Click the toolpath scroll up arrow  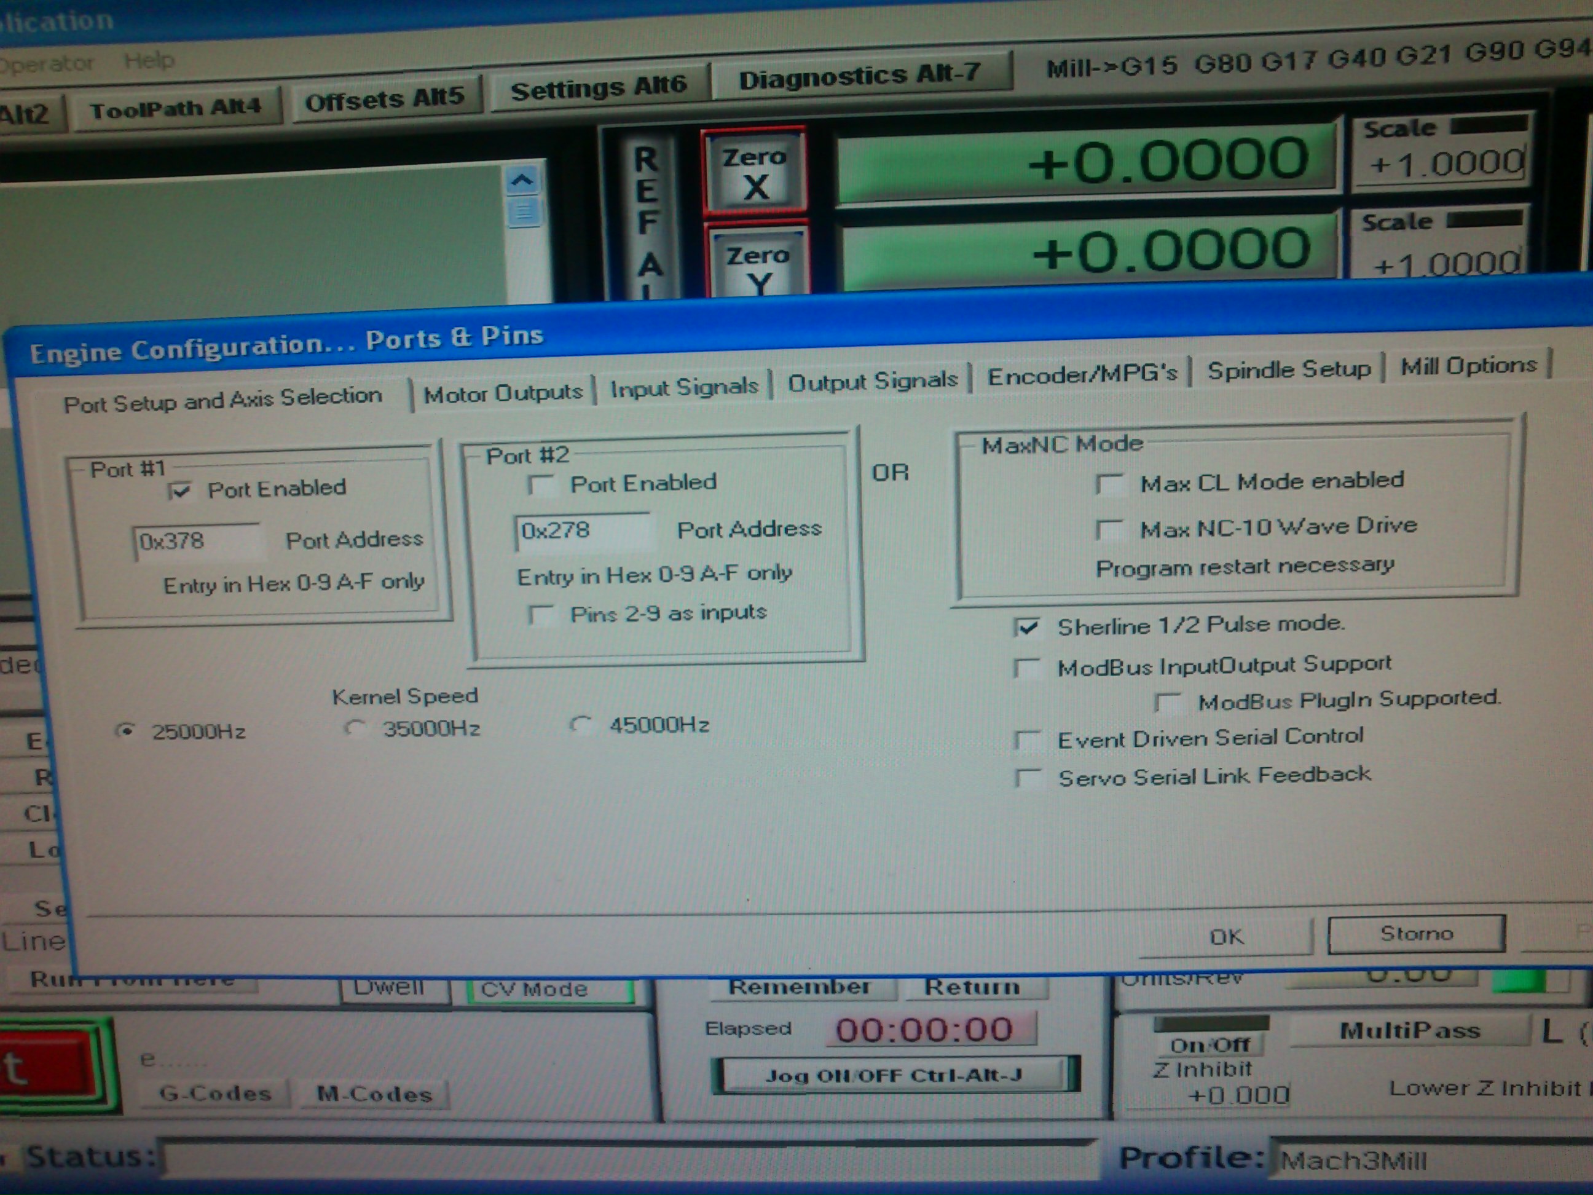coord(522,179)
